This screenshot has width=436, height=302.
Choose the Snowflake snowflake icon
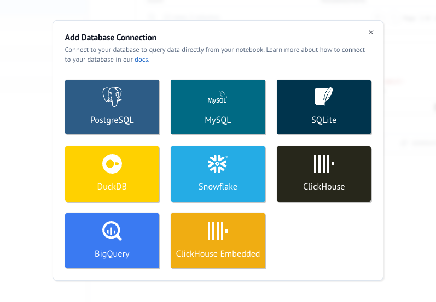pos(218,164)
